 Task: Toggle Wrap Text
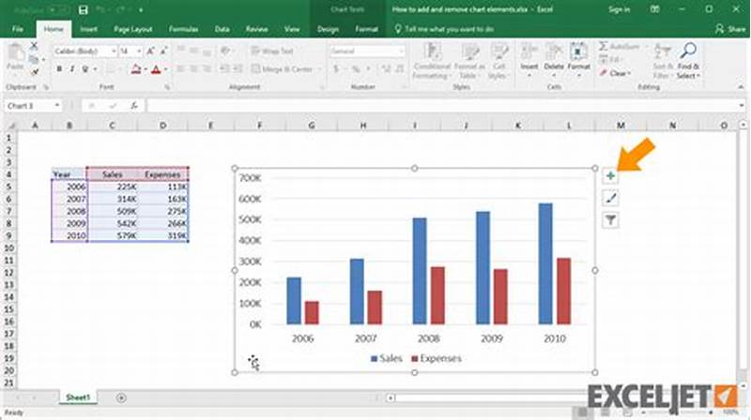click(272, 52)
